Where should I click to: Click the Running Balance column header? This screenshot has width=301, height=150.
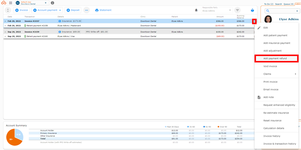240,17
